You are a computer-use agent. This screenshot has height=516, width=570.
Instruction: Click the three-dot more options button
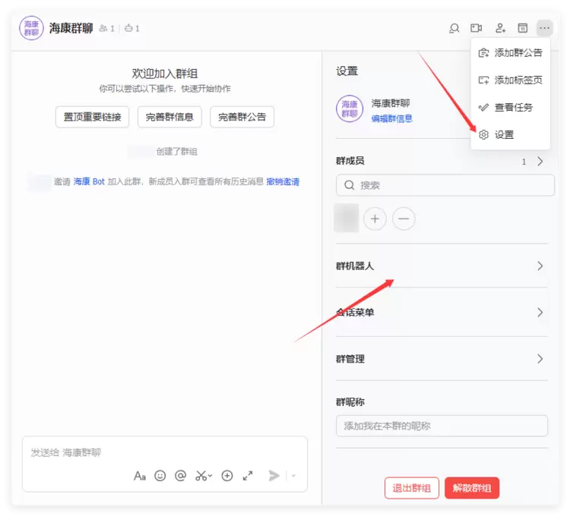(544, 28)
